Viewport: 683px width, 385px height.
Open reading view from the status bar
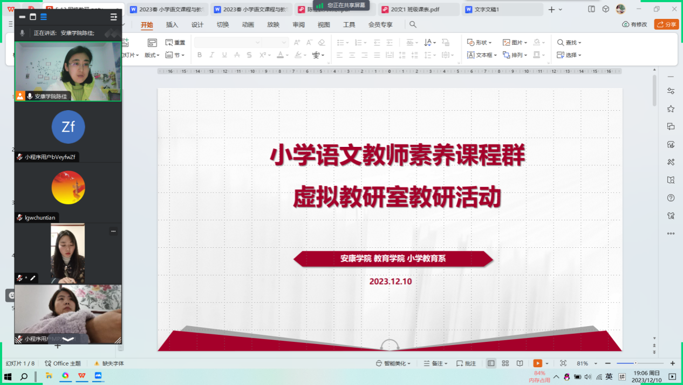[520, 363]
